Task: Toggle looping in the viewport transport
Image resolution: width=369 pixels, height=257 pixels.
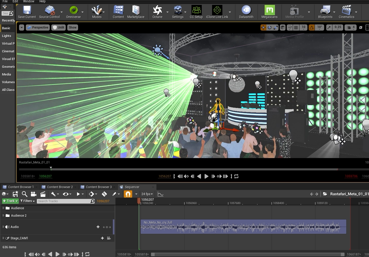Action: 236,176
